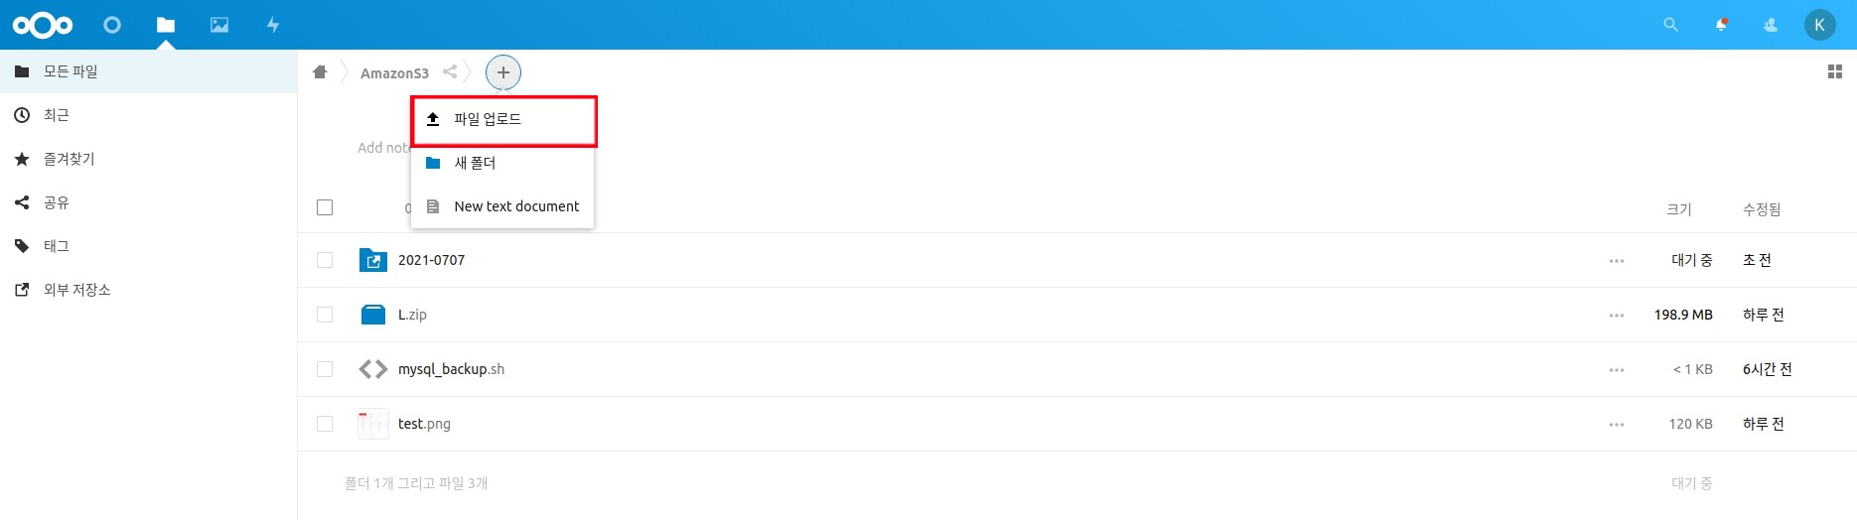Switch to grid view icon
This screenshot has width=1857, height=520.
pos(1834,71)
